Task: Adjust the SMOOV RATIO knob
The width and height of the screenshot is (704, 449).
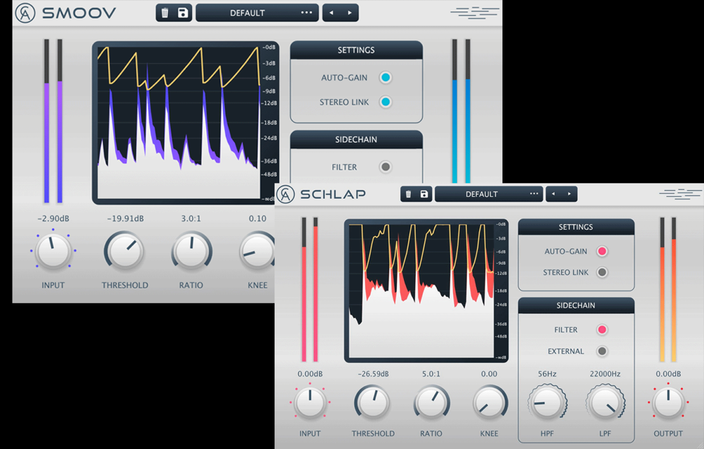Action: pos(192,251)
